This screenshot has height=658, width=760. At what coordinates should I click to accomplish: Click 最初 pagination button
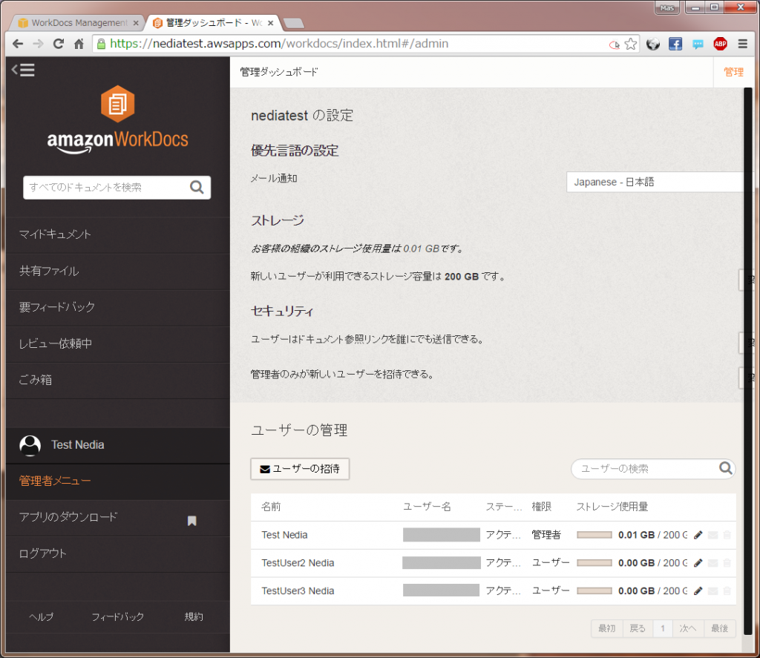tap(607, 628)
